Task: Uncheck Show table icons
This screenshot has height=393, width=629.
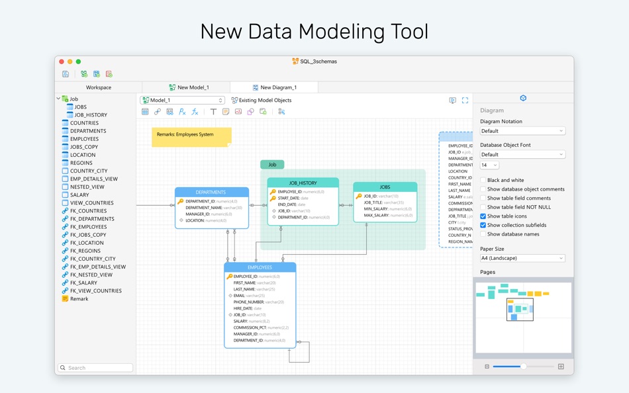Action: [483, 216]
